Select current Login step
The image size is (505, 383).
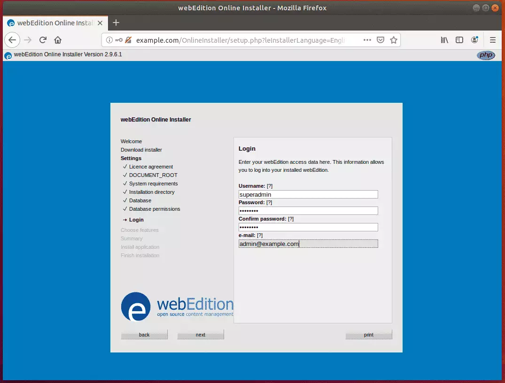click(x=136, y=220)
